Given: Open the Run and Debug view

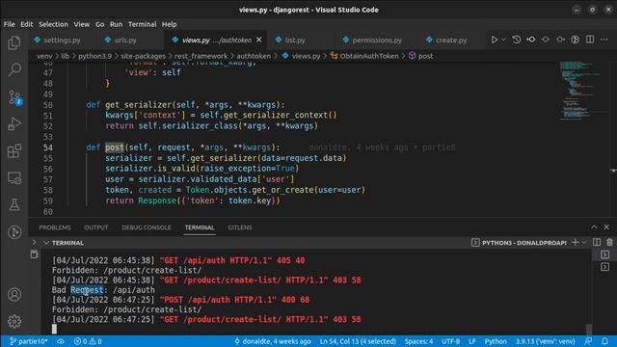Looking at the screenshot, I should 14,124.
